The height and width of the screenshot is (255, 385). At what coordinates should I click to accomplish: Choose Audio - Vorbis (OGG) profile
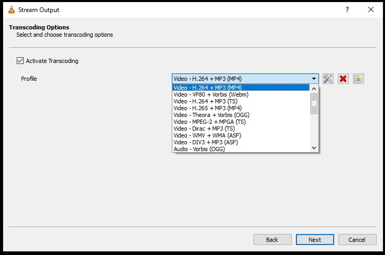tap(241, 149)
